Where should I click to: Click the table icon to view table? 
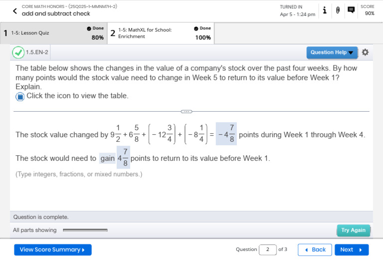(x=20, y=96)
